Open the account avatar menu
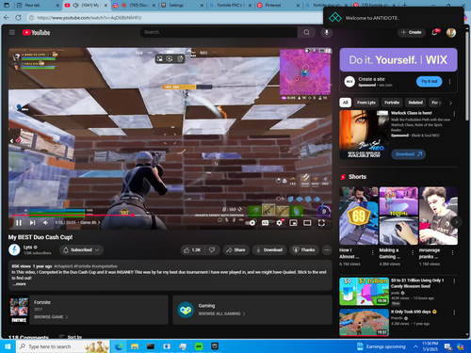The image size is (471, 353). pyautogui.click(x=451, y=32)
